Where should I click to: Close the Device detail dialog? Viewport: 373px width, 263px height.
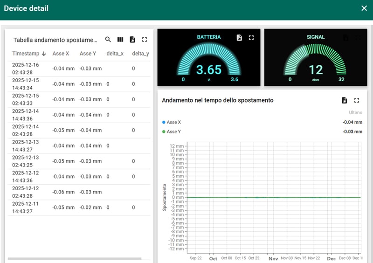(364, 8)
